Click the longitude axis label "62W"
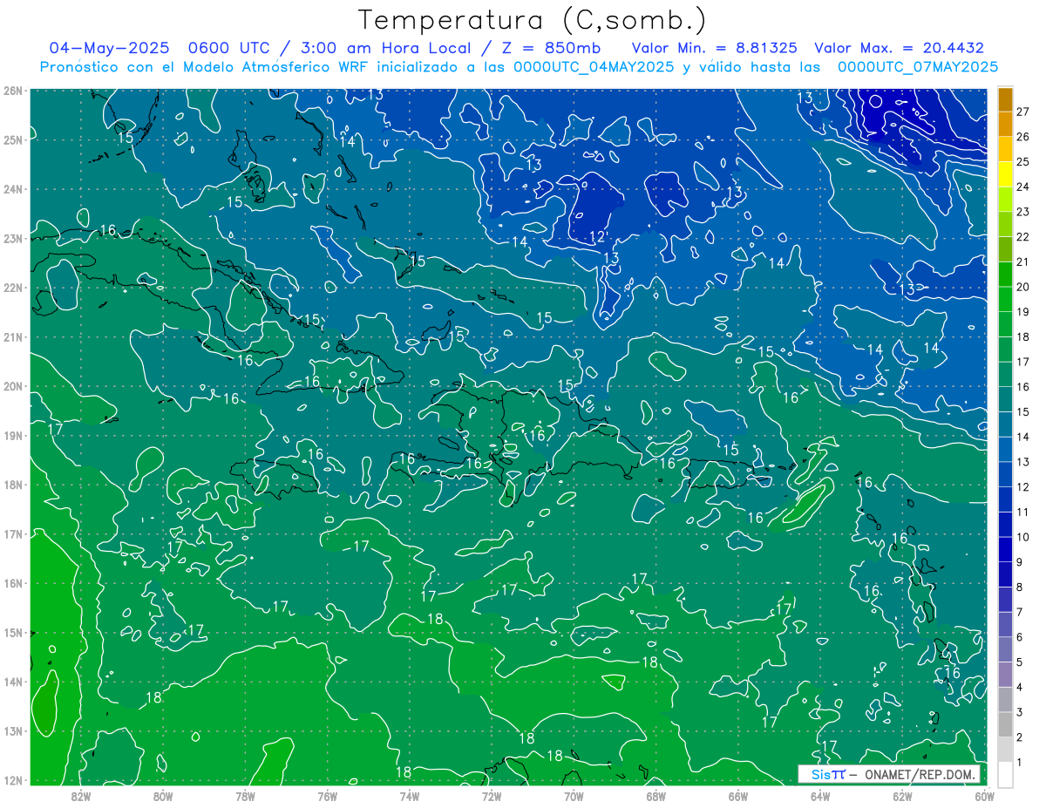Image resolution: width=1046 pixels, height=808 pixels. (x=902, y=795)
